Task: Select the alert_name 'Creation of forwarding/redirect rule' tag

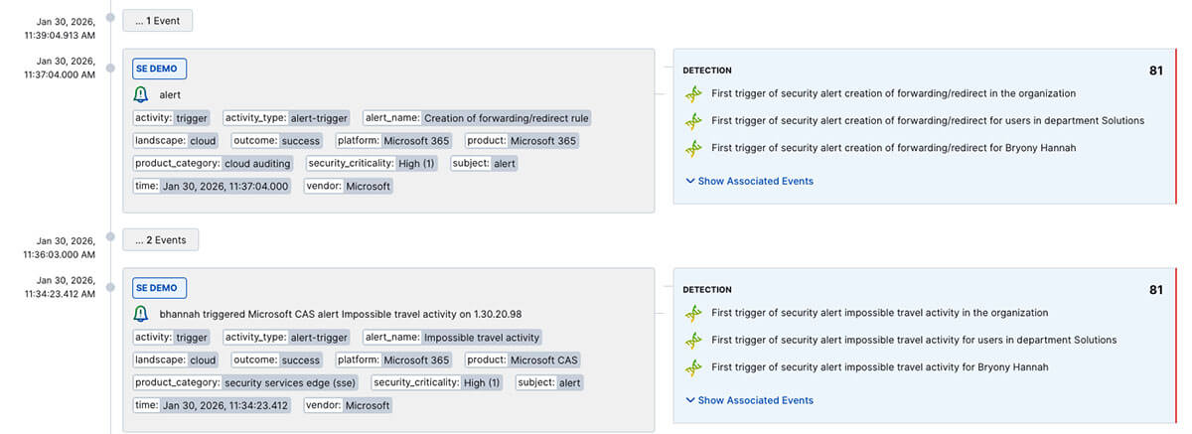Action: [478, 118]
